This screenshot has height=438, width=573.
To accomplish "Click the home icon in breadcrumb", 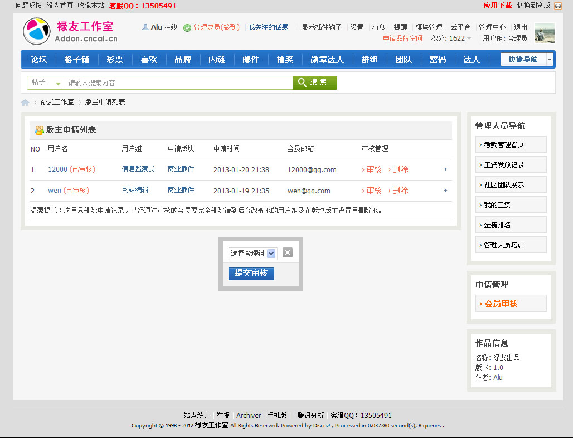I will click(x=25, y=103).
